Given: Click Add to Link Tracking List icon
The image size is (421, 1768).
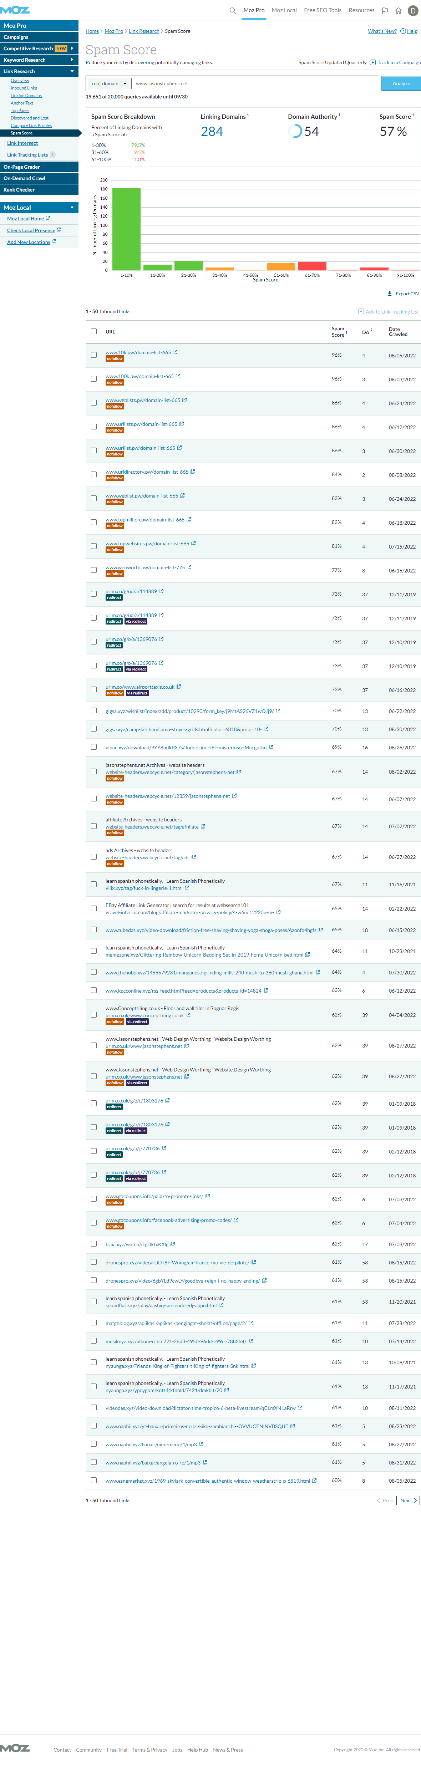Looking at the screenshot, I should (361, 312).
